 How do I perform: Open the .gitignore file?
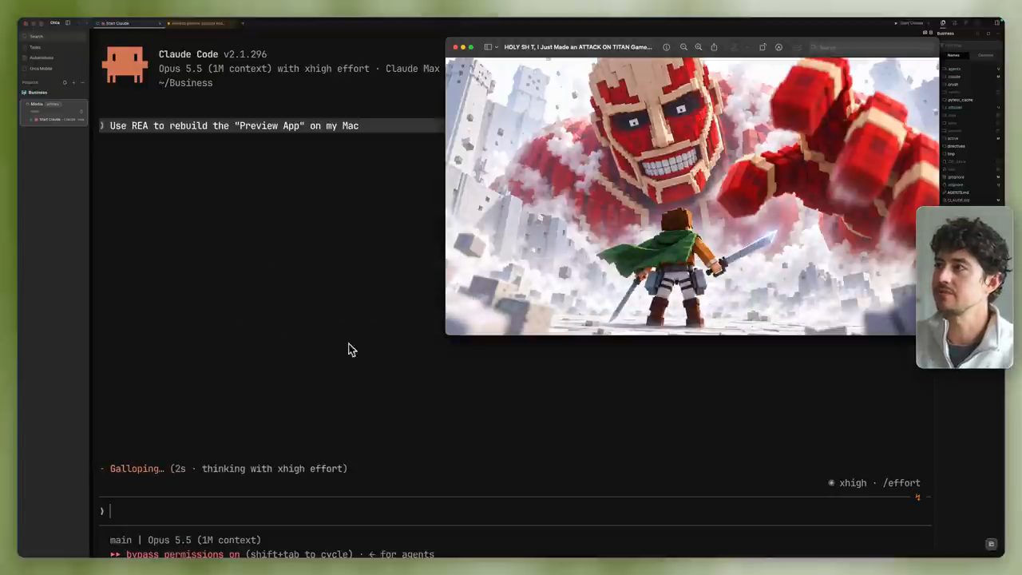coord(955,177)
